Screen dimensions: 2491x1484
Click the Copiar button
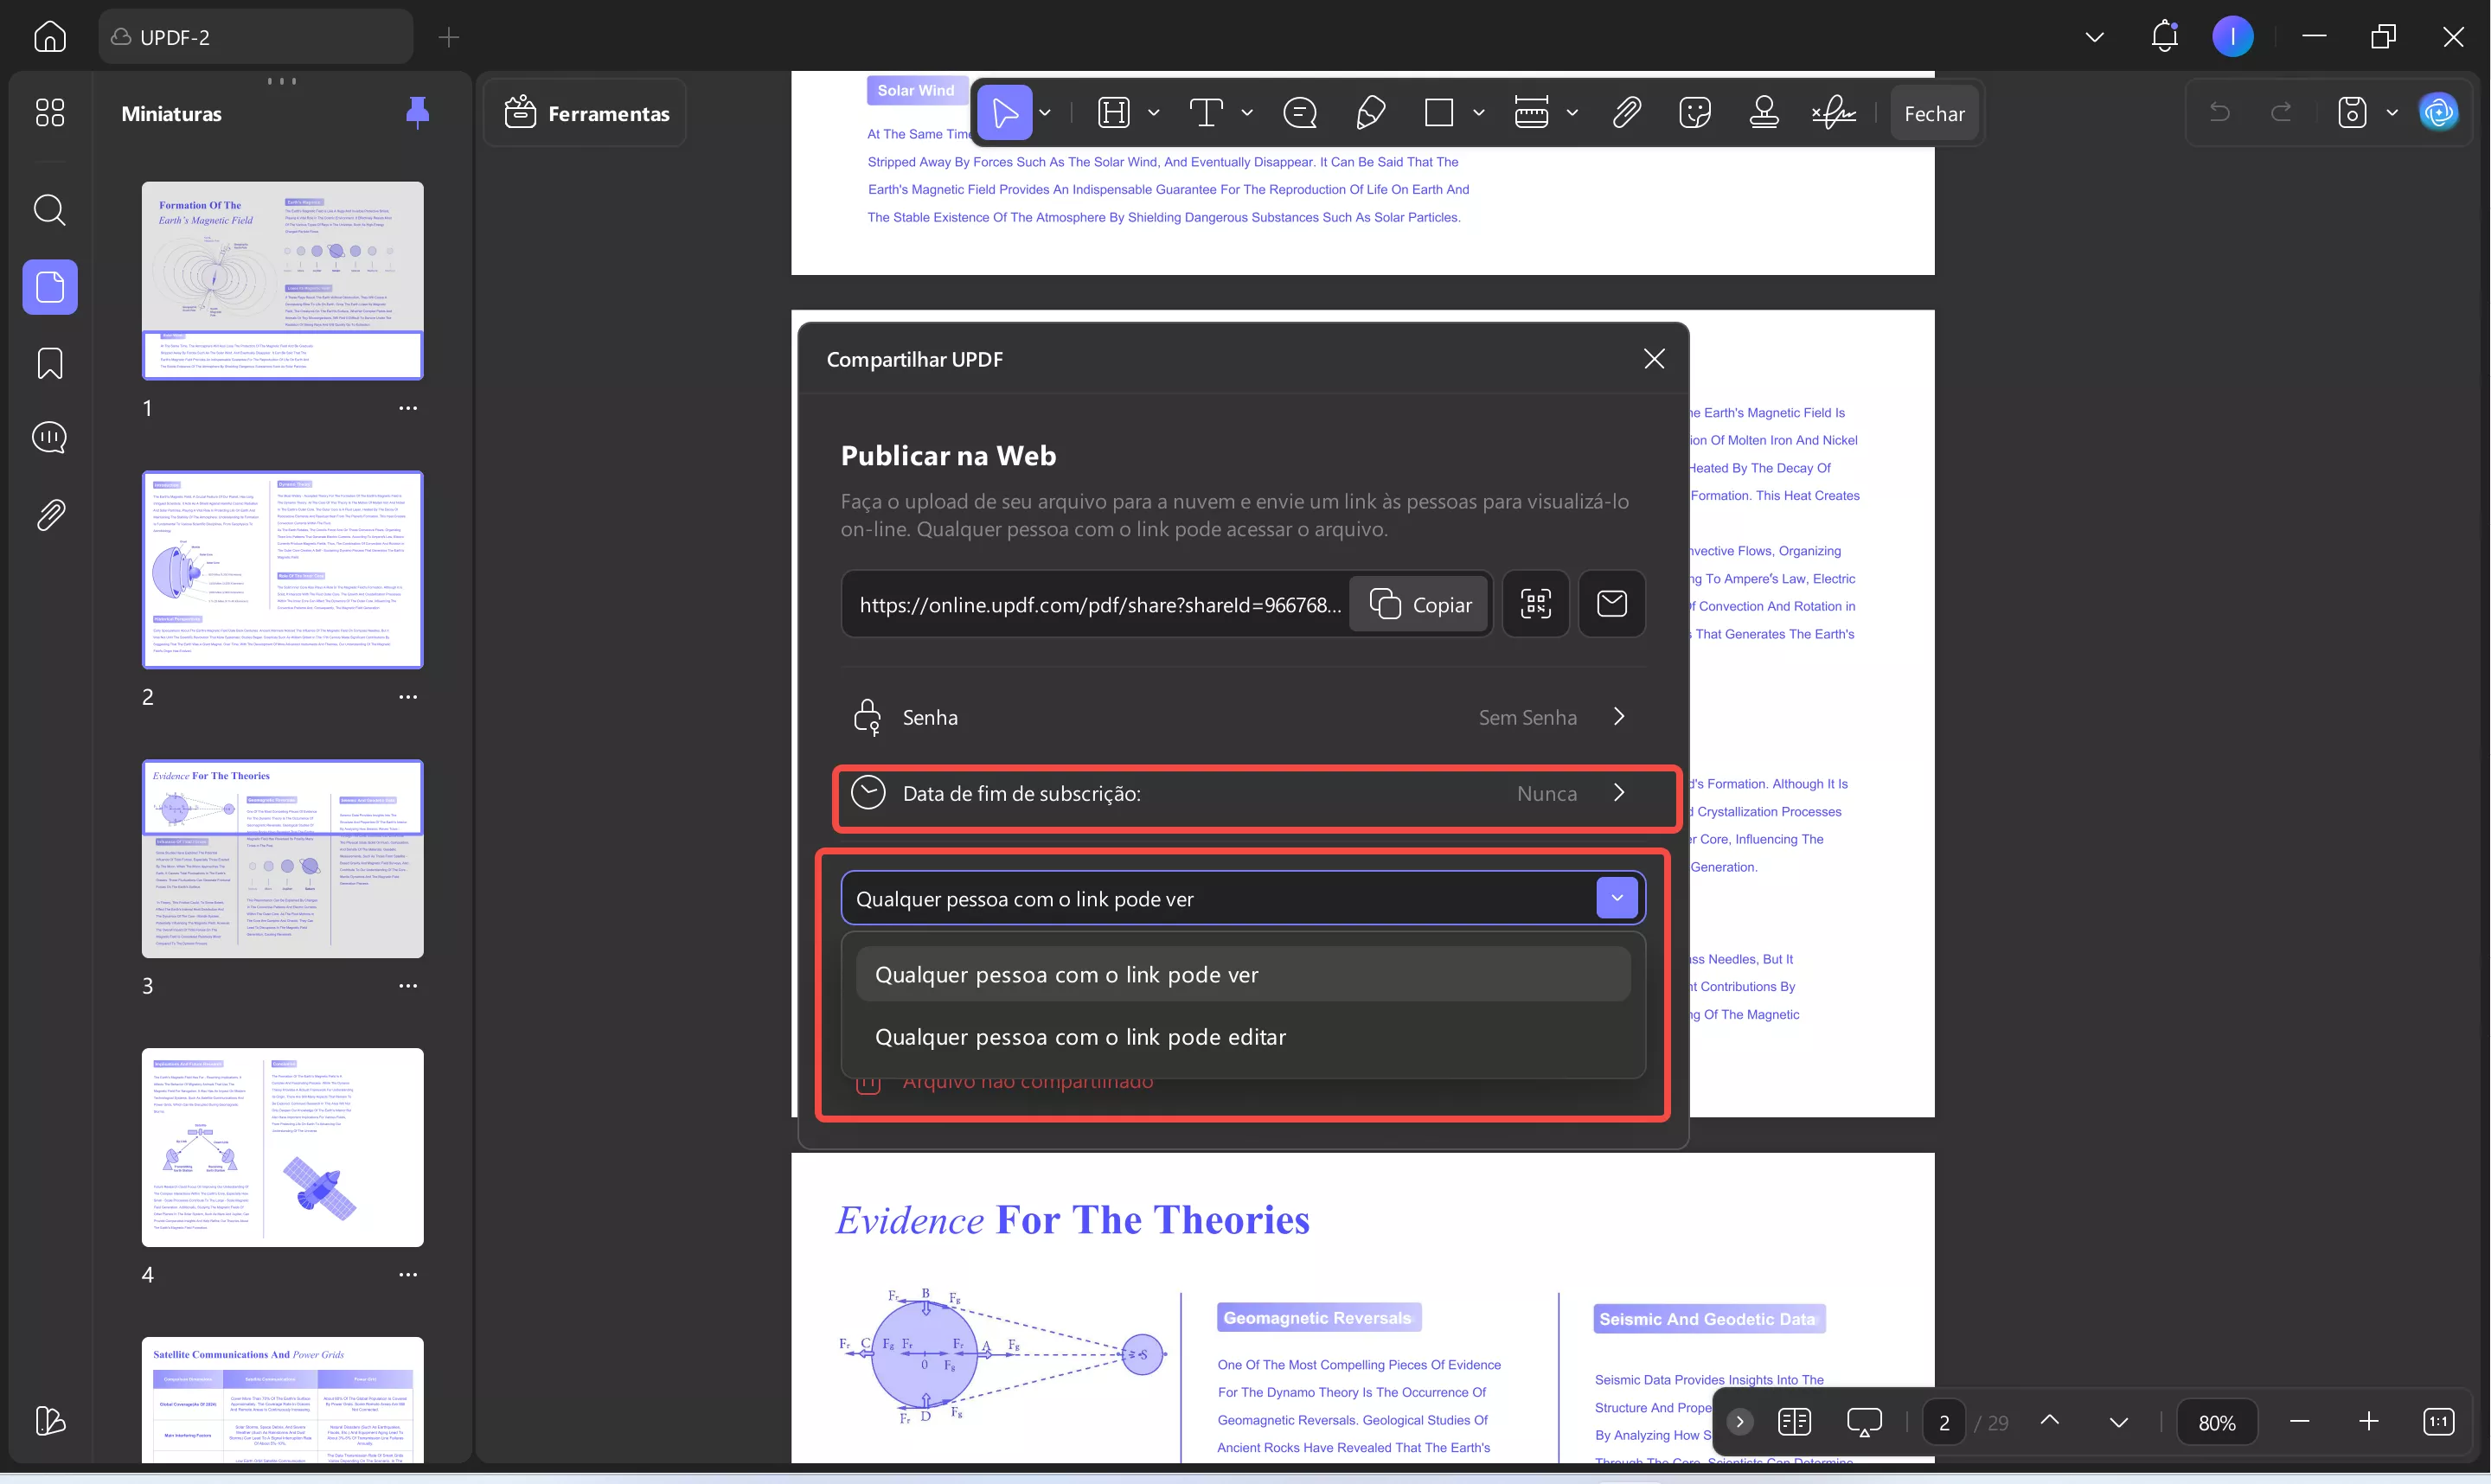pyautogui.click(x=1420, y=604)
